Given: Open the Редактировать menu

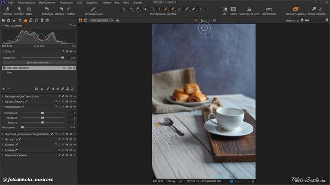Looking at the screenshot, I should pos(26,2).
